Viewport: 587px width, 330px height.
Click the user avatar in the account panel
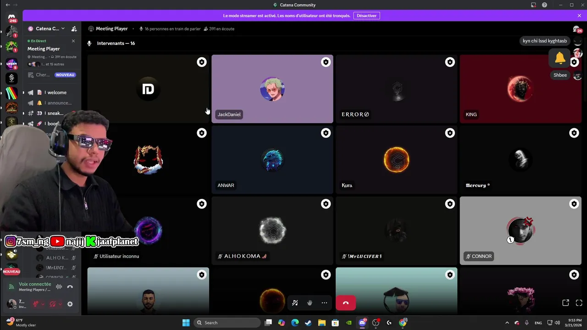(x=11, y=303)
